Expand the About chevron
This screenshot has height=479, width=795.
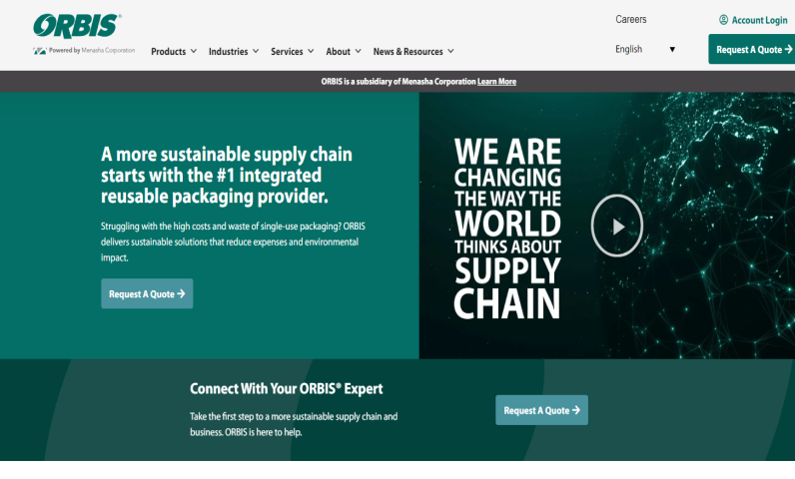coord(358,51)
